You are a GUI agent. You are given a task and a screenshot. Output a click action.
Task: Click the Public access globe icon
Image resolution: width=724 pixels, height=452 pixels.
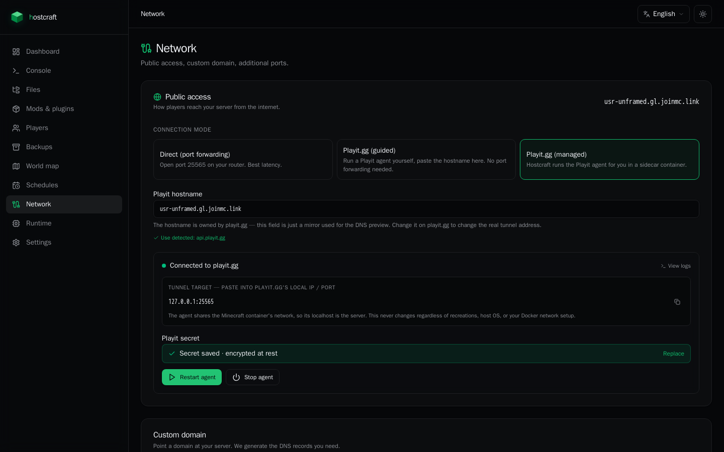click(x=157, y=97)
